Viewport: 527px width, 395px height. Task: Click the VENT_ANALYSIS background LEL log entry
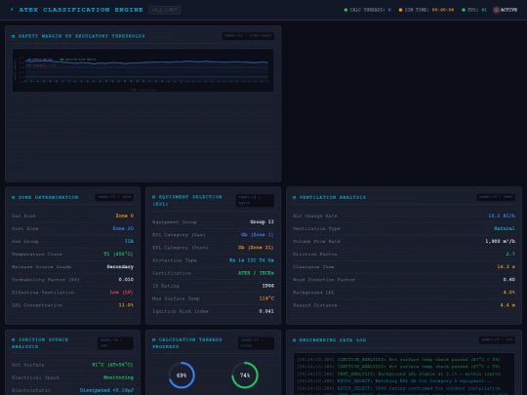click(x=398, y=374)
